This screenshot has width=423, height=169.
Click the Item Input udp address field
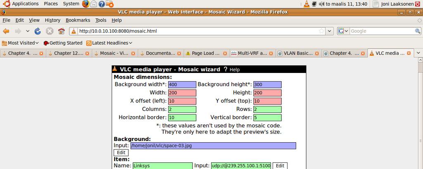click(241, 166)
